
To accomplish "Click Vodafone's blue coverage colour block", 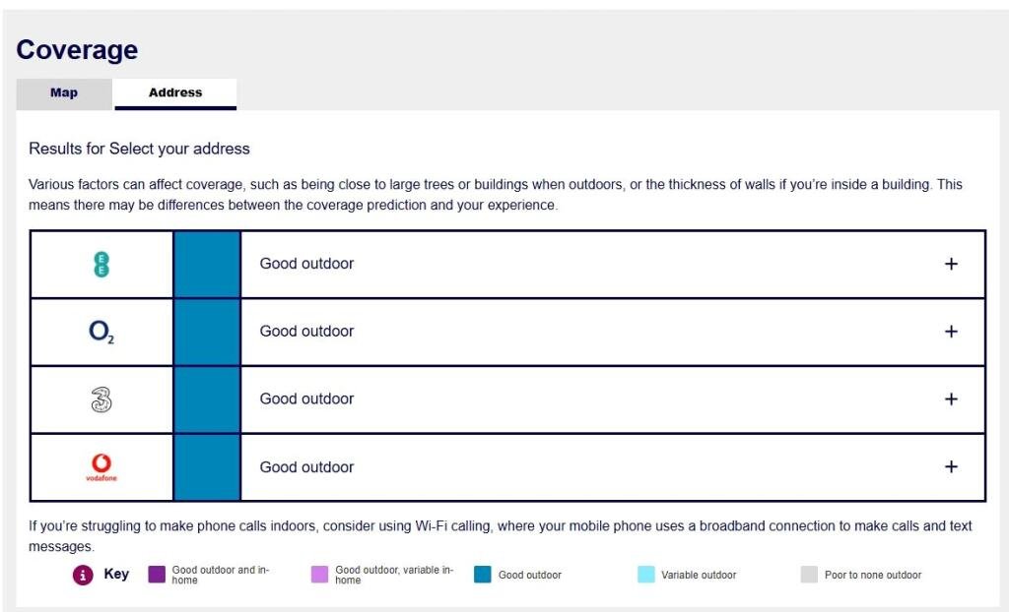I will tap(207, 467).
